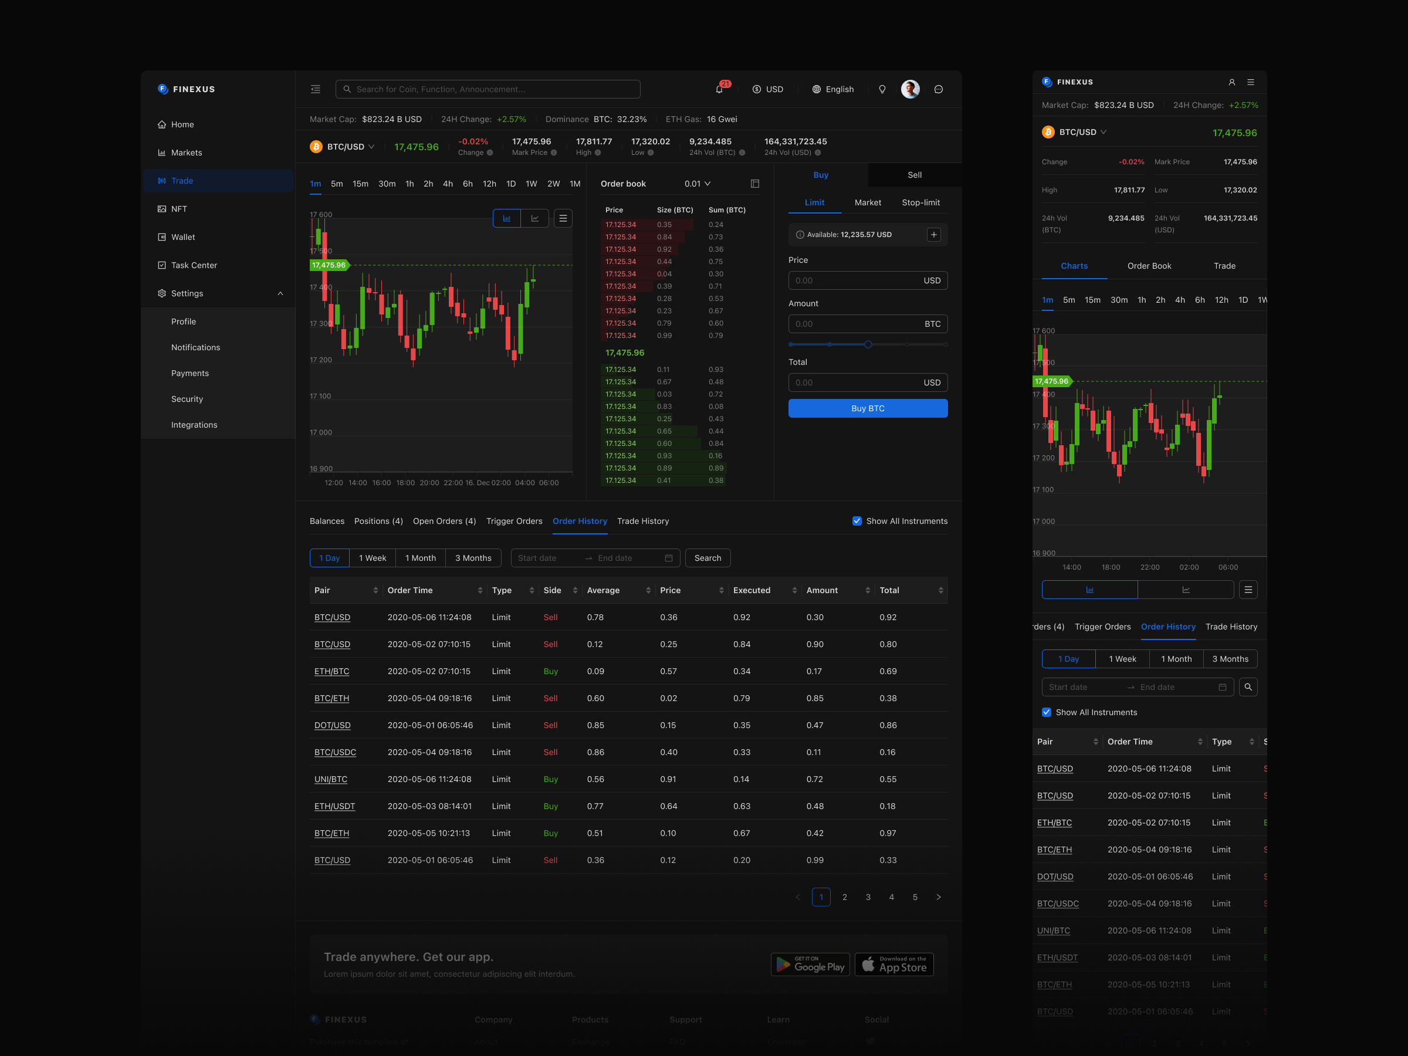Click the info icon beside Available balance
This screenshot has height=1056, width=1408.
coord(800,234)
